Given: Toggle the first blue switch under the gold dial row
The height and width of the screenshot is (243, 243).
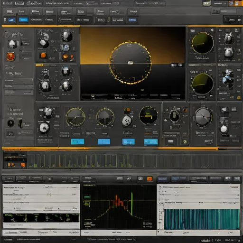Looking at the screenshot, I should pyautogui.click(x=77, y=141).
